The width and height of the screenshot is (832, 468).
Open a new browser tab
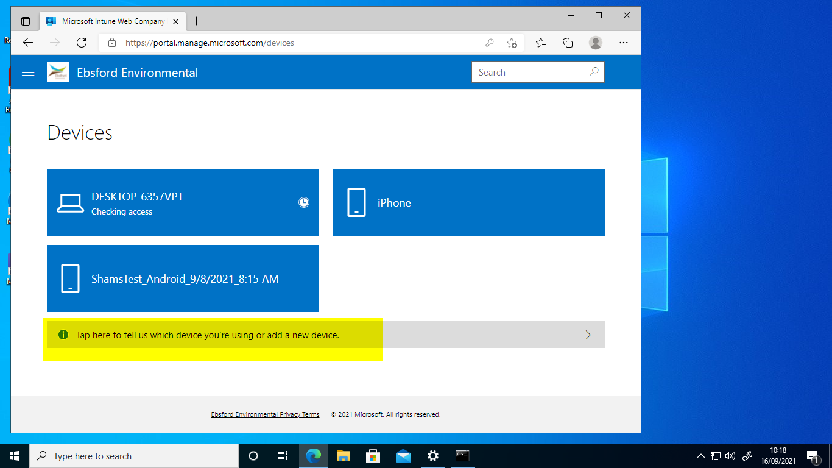(x=196, y=21)
